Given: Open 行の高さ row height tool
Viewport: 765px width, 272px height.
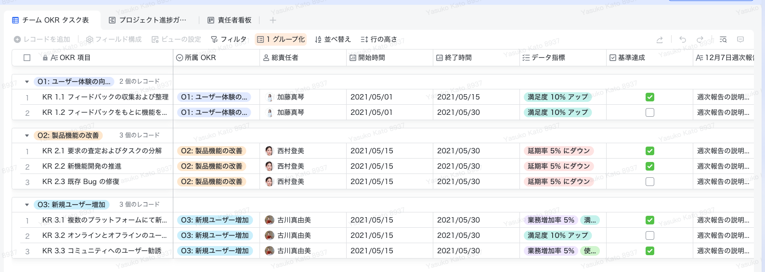Looking at the screenshot, I should (379, 39).
